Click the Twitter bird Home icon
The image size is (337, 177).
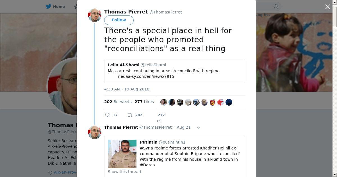click(x=49, y=6)
